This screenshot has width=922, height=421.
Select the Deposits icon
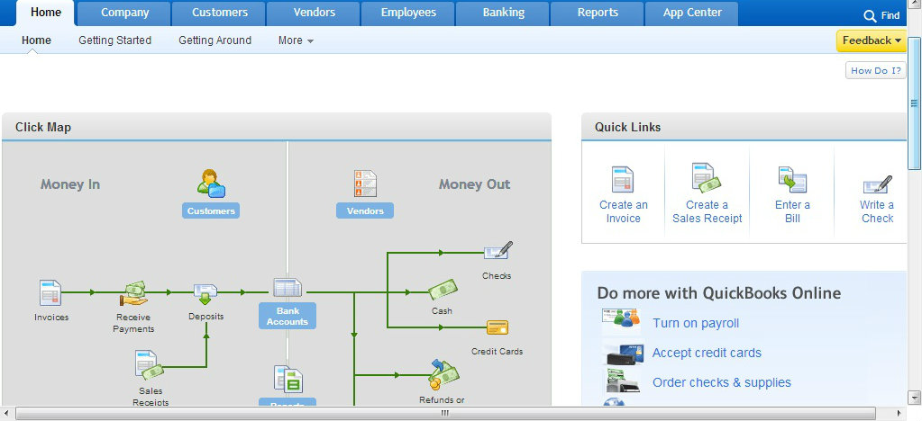pyautogui.click(x=205, y=294)
